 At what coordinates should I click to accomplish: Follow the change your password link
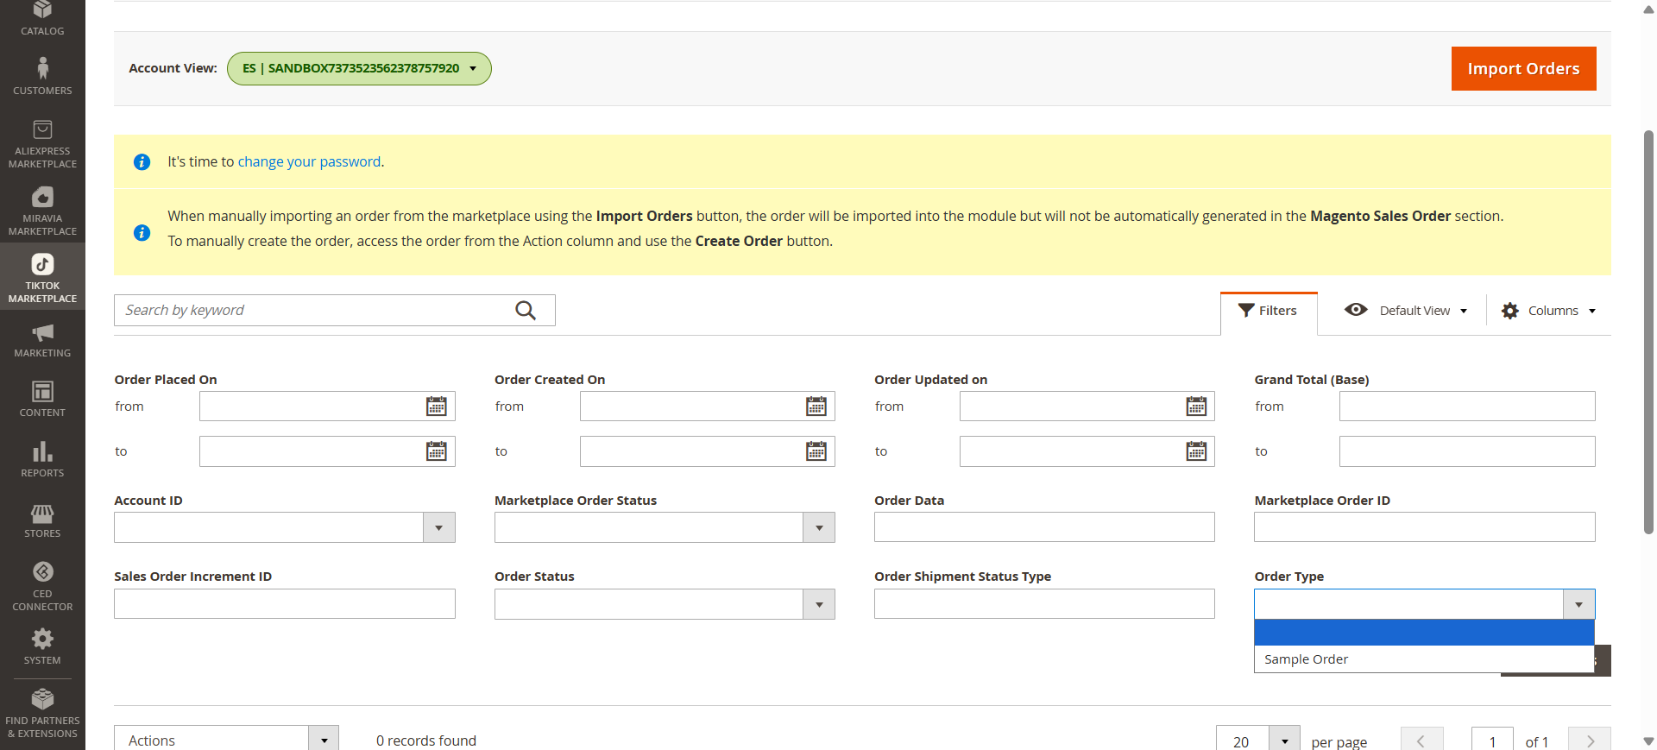point(309,162)
